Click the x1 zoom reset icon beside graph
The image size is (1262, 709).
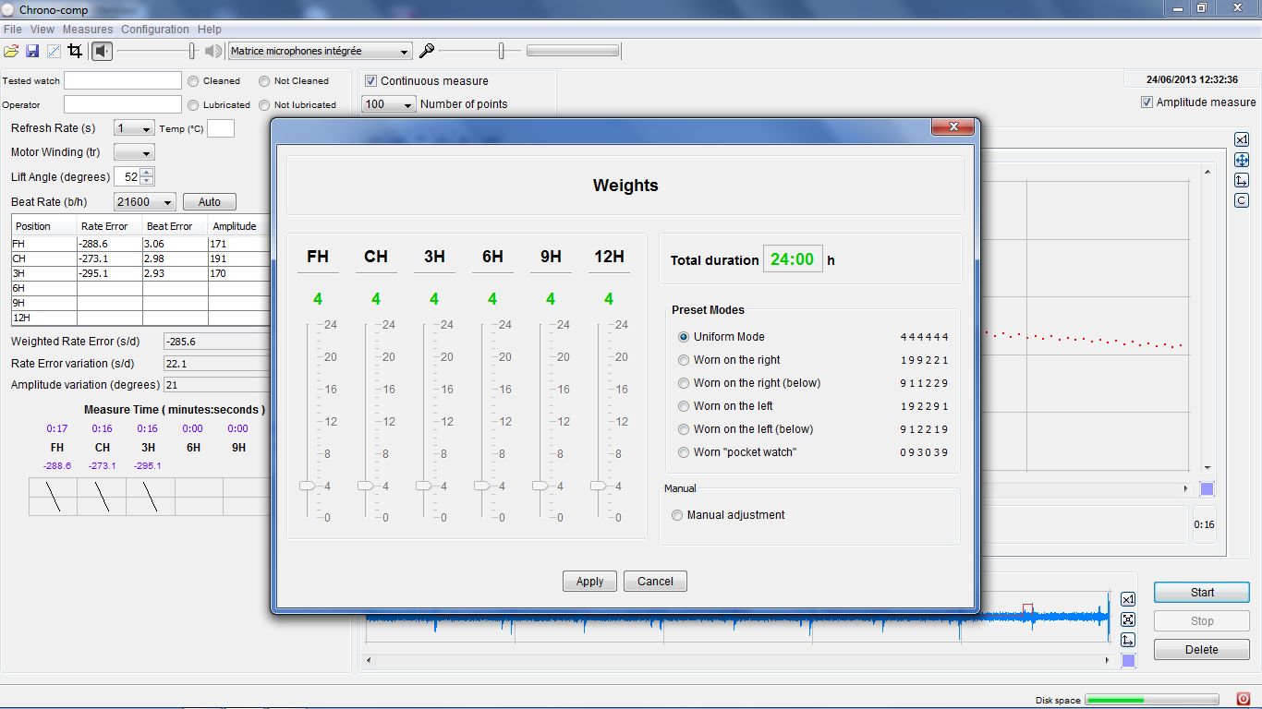1242,139
